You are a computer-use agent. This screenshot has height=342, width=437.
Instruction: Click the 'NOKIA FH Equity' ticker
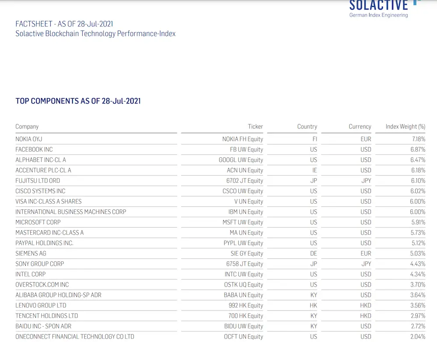pos(243,139)
